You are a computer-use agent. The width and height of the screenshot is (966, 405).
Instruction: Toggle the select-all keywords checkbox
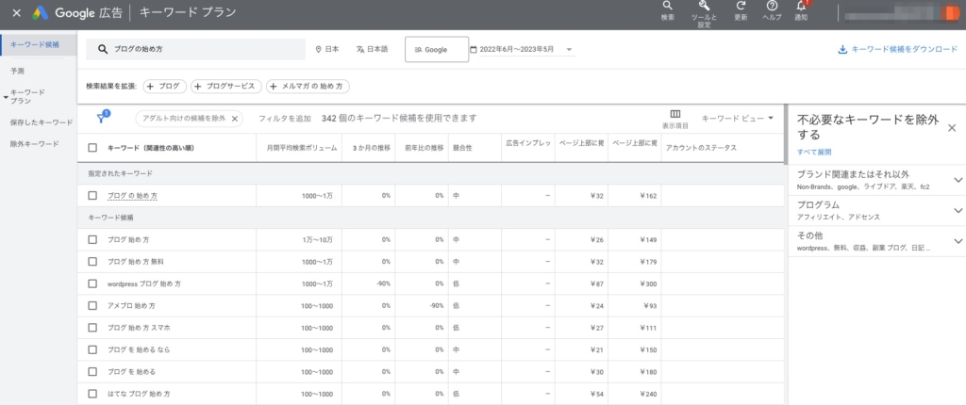click(92, 148)
